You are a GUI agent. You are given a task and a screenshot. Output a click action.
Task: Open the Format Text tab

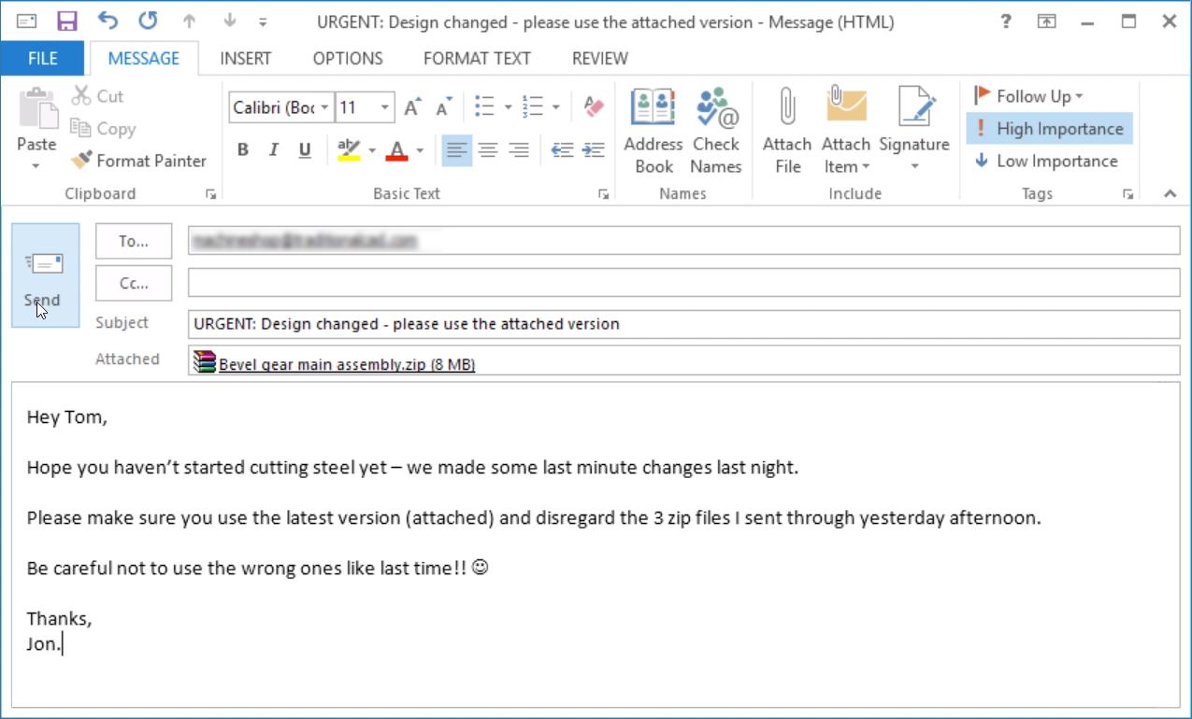pos(477,58)
